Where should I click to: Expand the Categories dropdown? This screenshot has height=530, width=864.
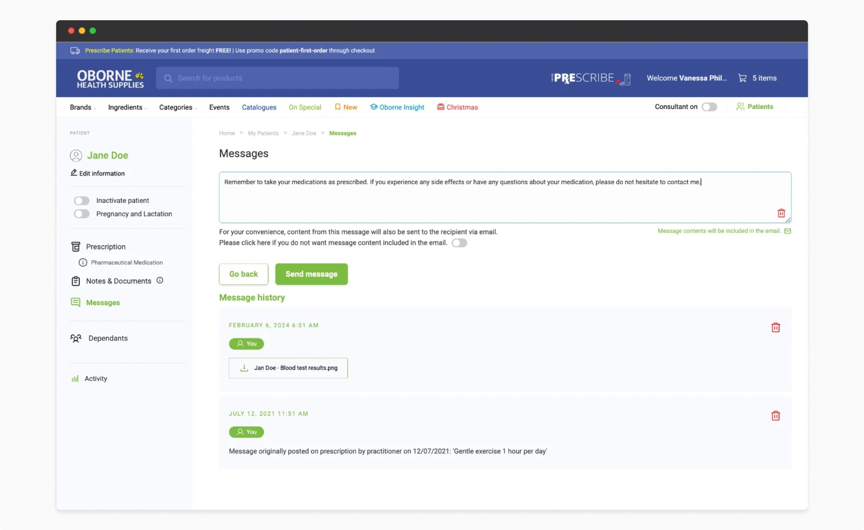(x=177, y=107)
